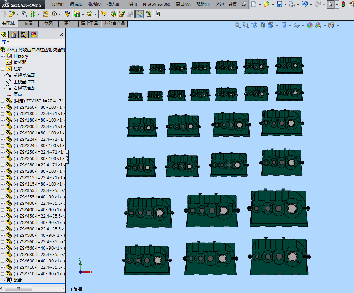Open the DisplayManager color ball tab
Viewport: 354px width, 293px height.
33,34
